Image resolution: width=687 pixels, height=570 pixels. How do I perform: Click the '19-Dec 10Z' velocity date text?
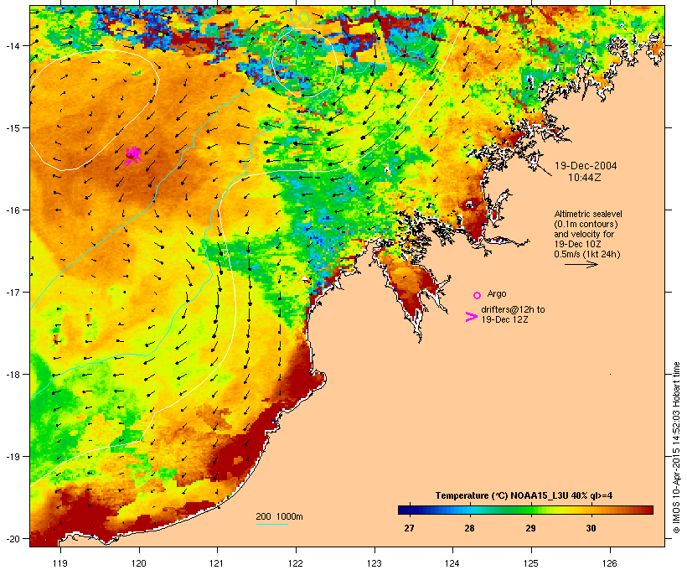(x=577, y=244)
